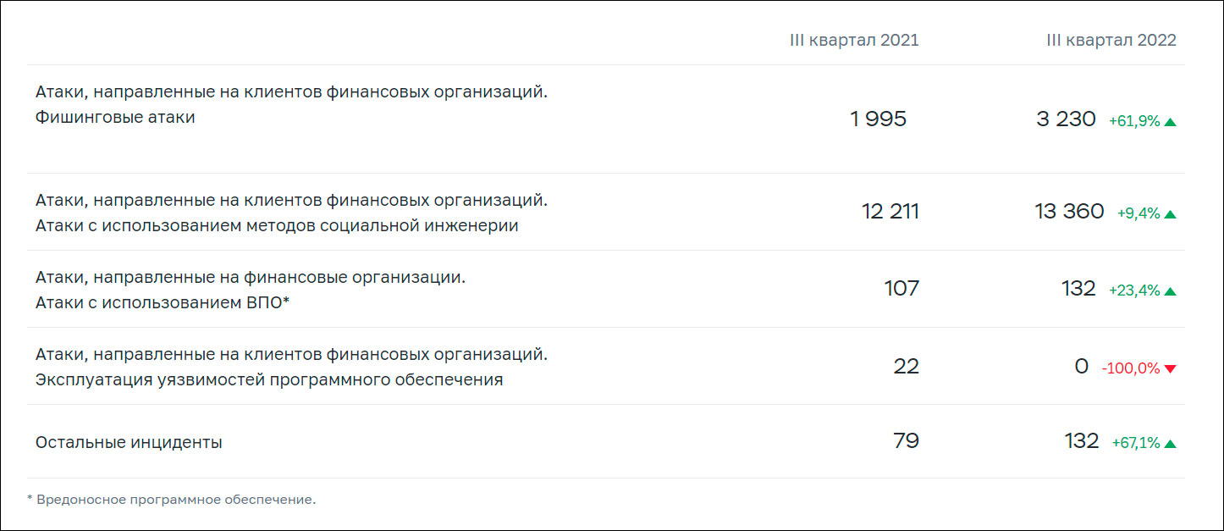Click the 2021 value 107 for malware attacks

[901, 289]
